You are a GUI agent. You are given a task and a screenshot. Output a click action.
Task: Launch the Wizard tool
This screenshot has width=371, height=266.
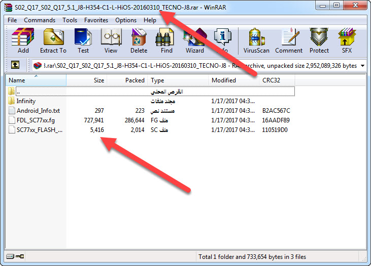point(194,40)
